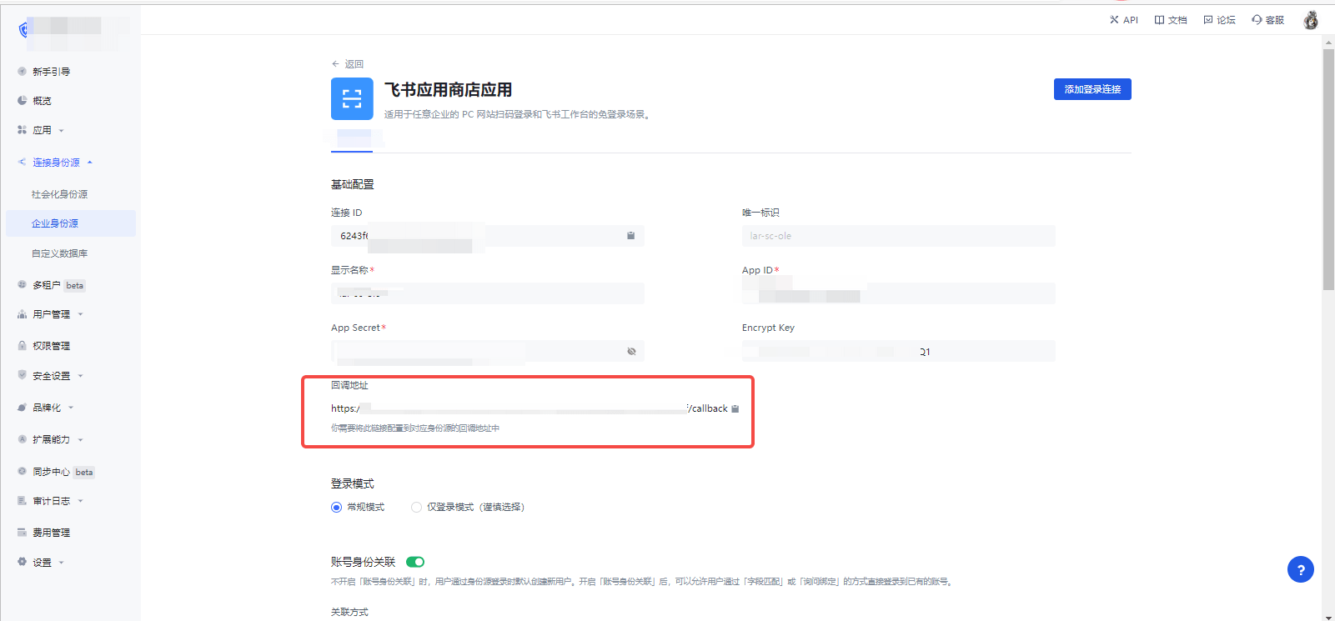Expand the 用户管理 sidebar menu

pyautogui.click(x=52, y=314)
